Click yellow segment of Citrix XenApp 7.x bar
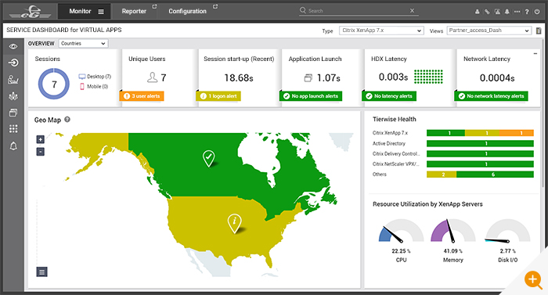This screenshot has height=295, width=548. 482,133
